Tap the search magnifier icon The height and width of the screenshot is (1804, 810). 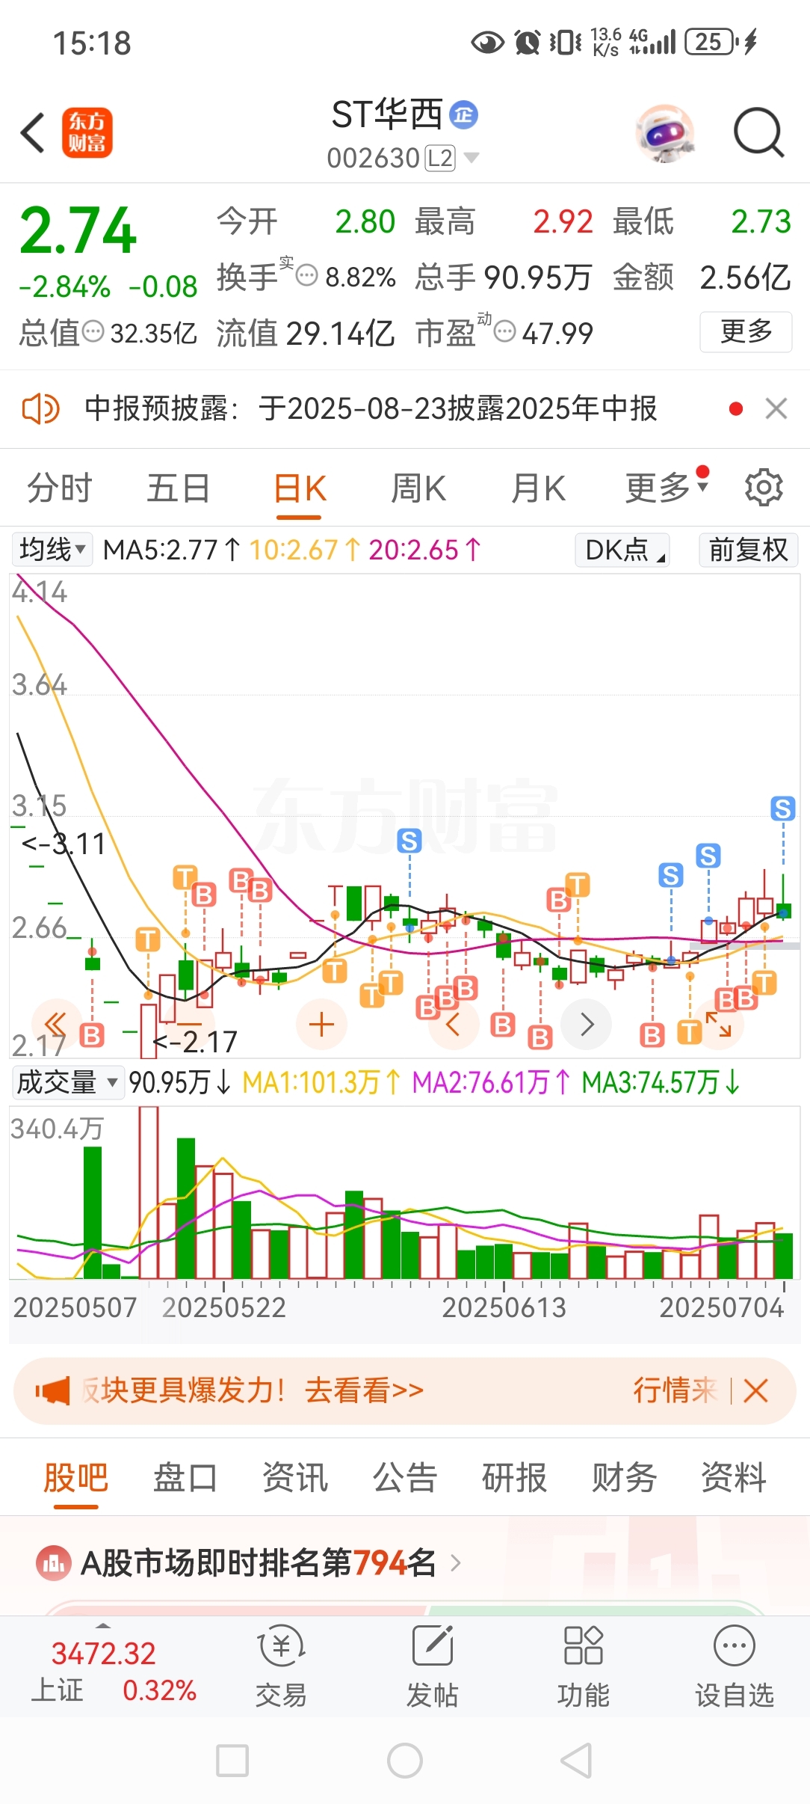[x=758, y=133]
